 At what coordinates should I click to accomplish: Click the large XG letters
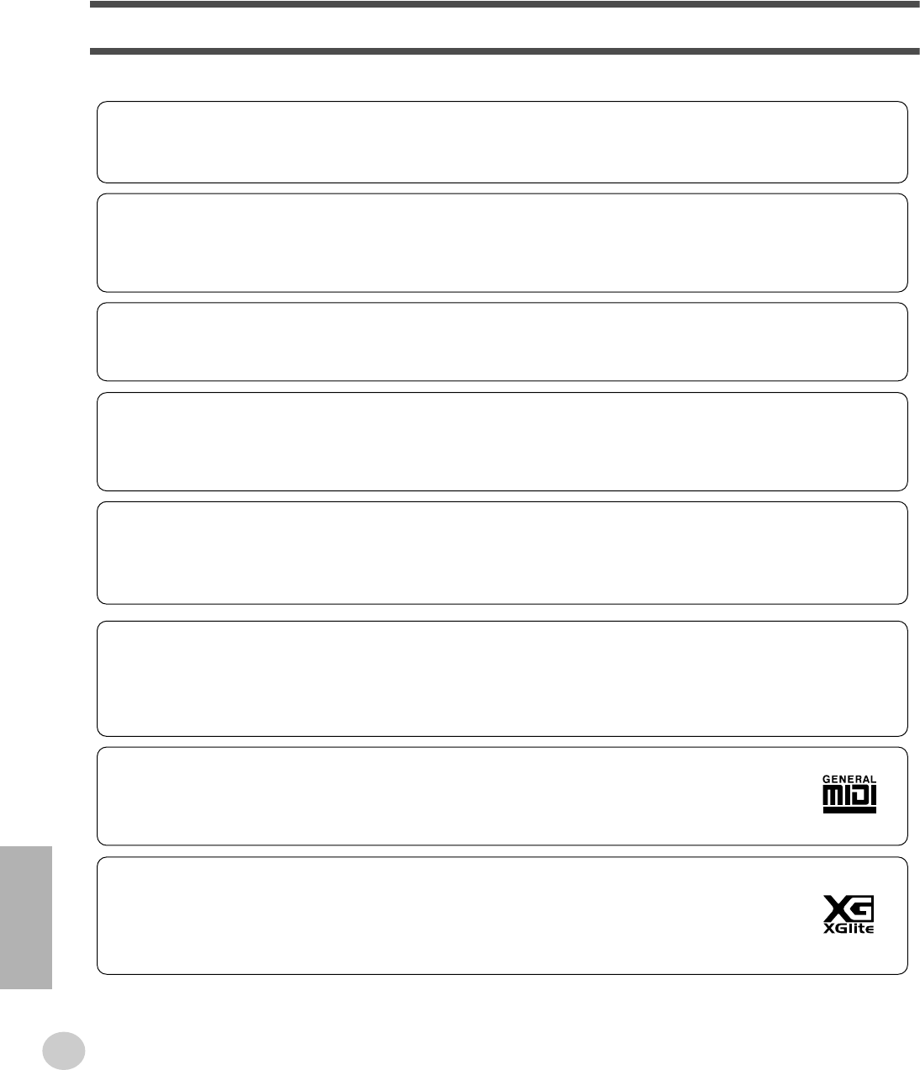849,908
